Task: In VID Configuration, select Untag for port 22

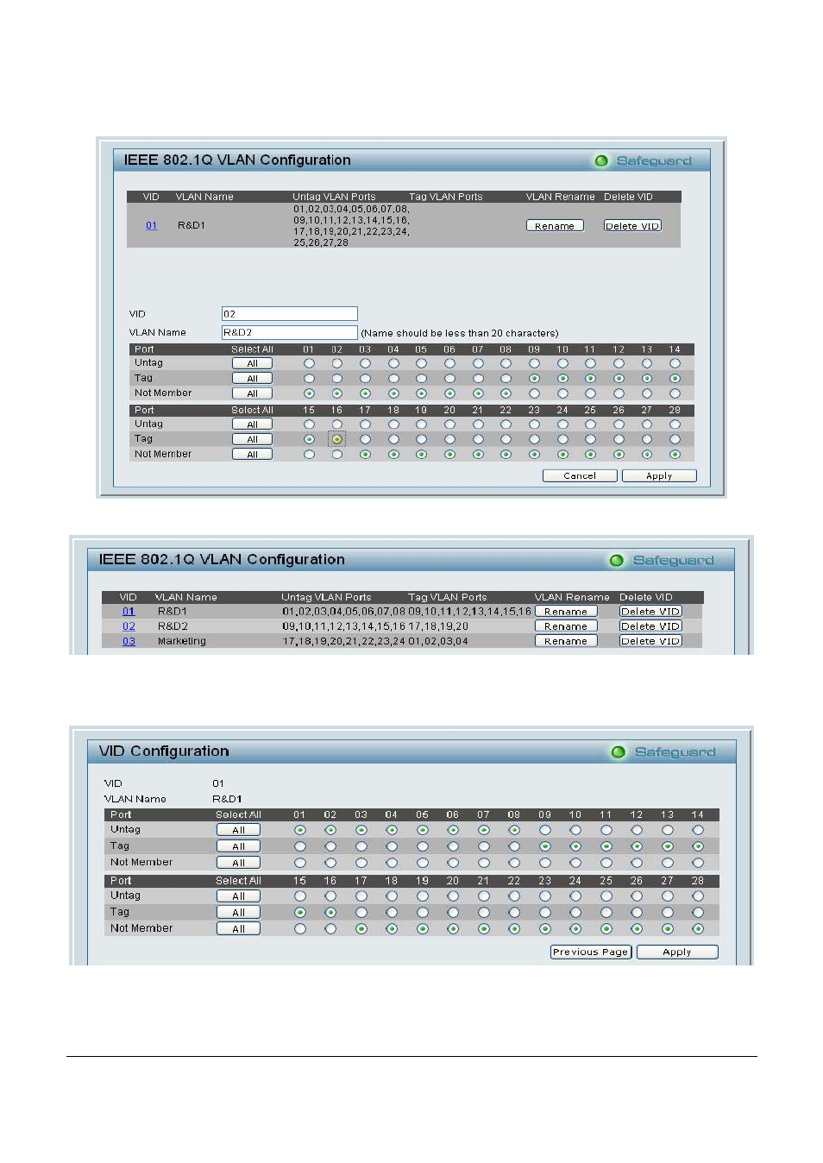Action: pyautogui.click(x=514, y=896)
